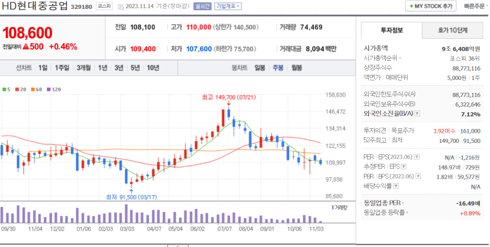Click the 52주최고 최저 149,700 91,500 value
Image resolution: width=490 pixels, height=247 pixels.
[460, 141]
